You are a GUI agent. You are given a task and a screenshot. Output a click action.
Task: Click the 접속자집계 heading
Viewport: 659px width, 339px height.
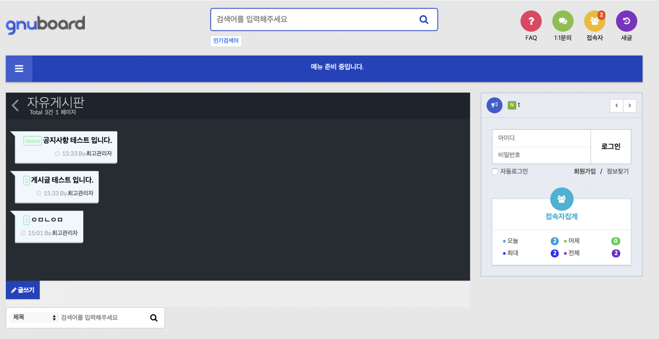[561, 216]
